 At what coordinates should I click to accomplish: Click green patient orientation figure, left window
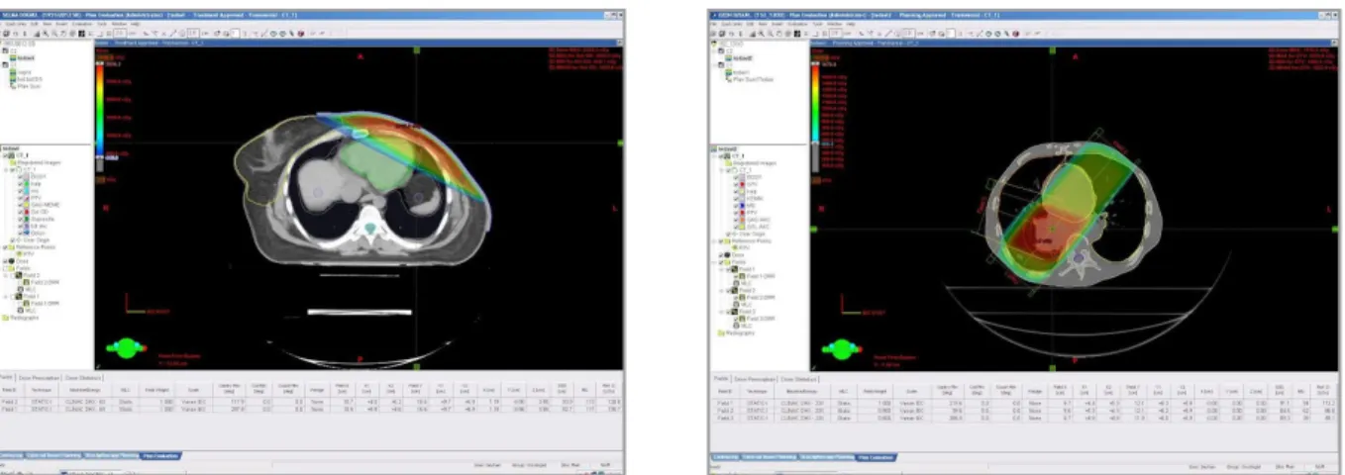125,347
